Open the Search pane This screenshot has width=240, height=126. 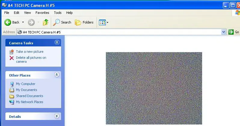[x=62, y=22]
